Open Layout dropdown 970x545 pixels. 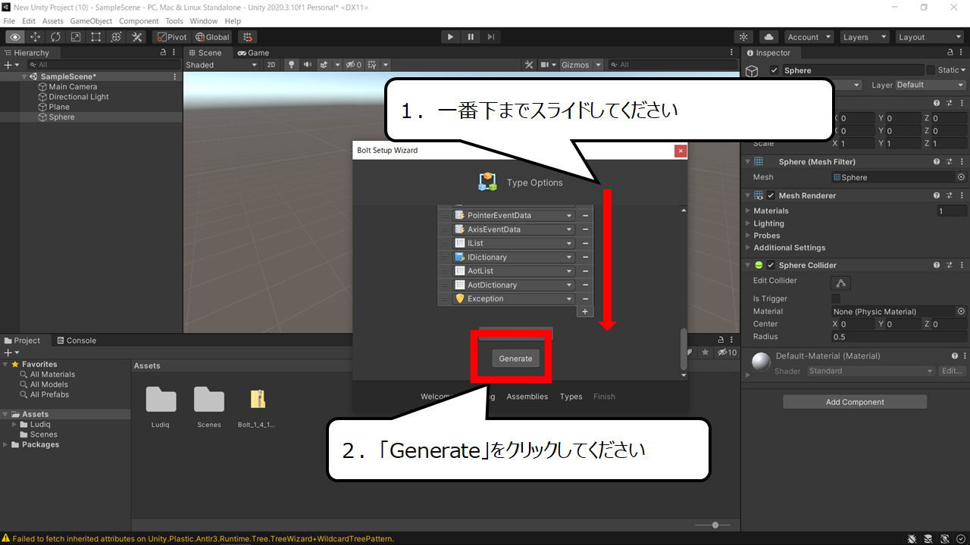coord(929,37)
